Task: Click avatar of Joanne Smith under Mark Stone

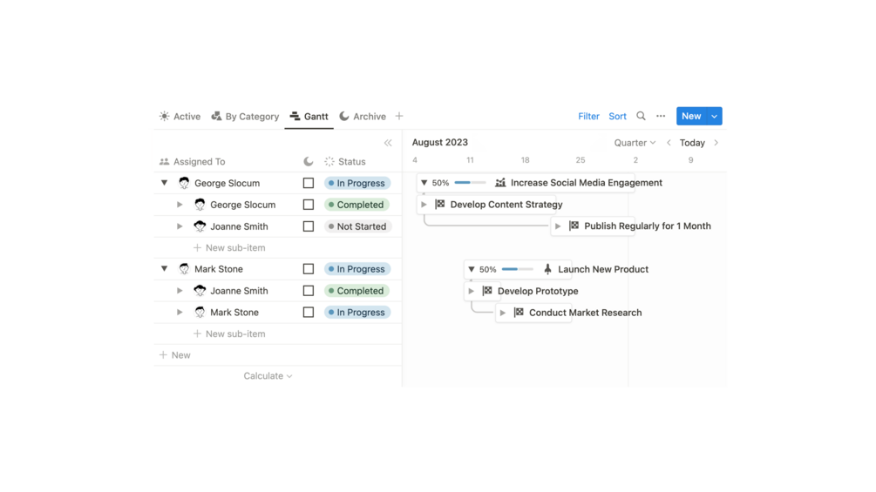Action: (x=200, y=291)
